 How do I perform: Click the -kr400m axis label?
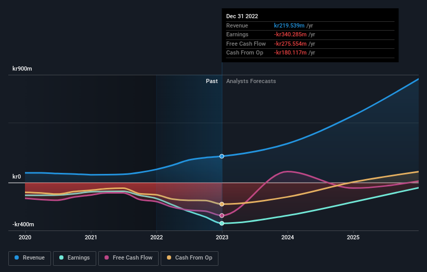23,224
